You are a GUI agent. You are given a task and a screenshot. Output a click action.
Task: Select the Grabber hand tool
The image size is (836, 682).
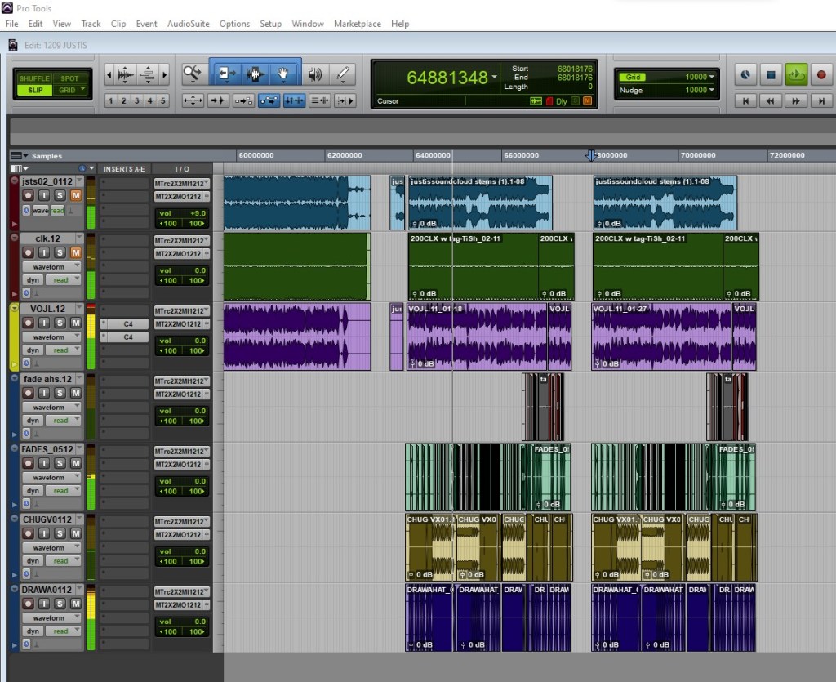pos(283,74)
